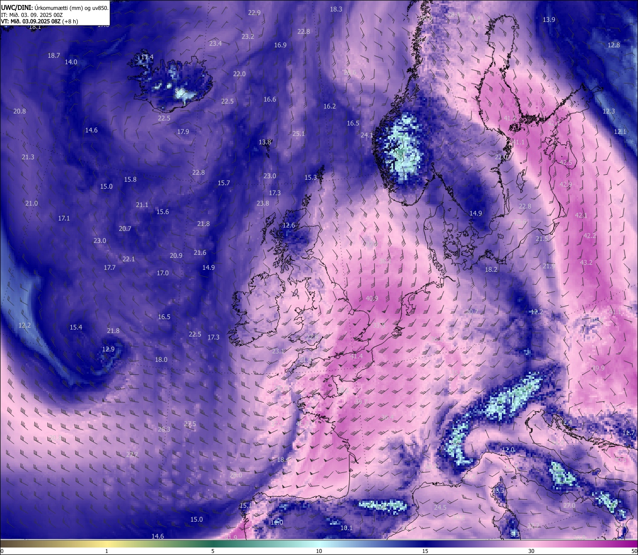Click the 42.5 value label

(566, 163)
